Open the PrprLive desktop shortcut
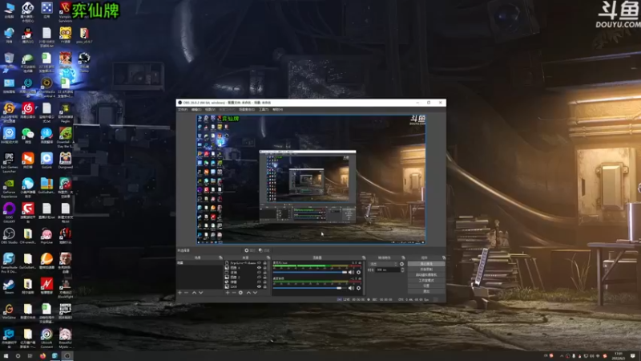Image resolution: width=641 pixels, height=361 pixels. click(46, 236)
